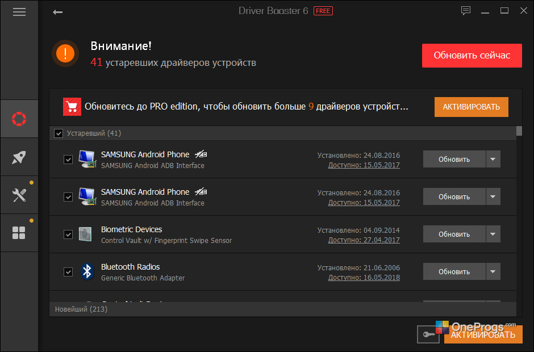Click the driver list scrollbar thumb

coord(519,131)
